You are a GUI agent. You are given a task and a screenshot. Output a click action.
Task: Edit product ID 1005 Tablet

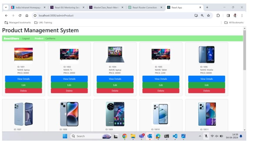click(x=161, y=85)
